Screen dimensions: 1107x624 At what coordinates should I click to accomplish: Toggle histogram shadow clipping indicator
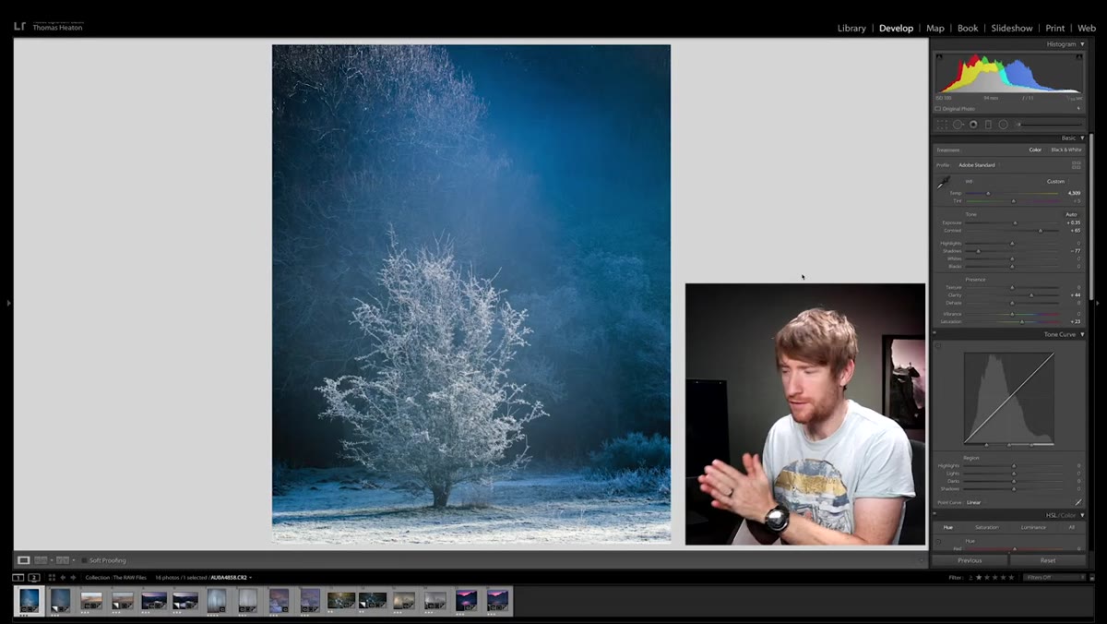(x=939, y=56)
